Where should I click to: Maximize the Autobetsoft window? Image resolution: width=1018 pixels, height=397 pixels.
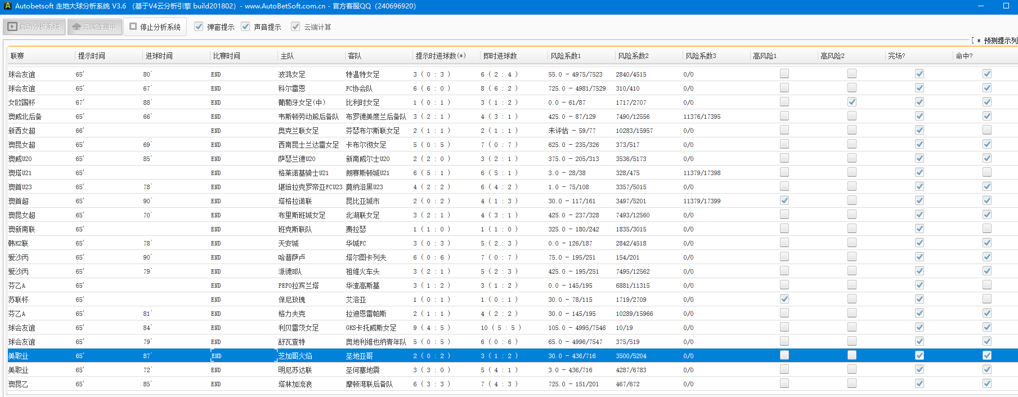click(1006, 6)
